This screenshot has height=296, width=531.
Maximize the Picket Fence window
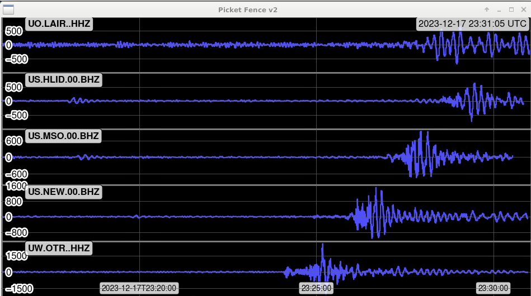[x=511, y=9]
